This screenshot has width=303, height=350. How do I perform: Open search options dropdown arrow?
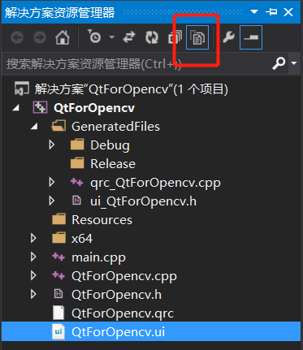294,63
